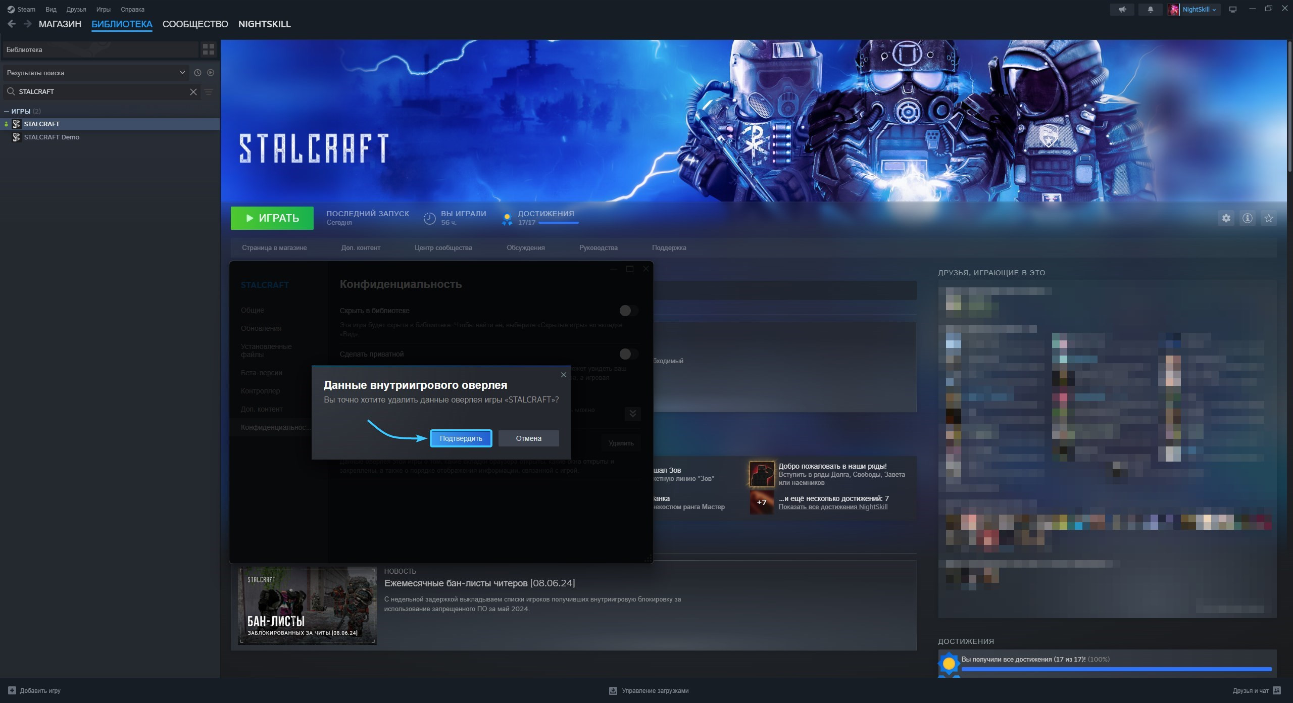Open game info icon
Screen dimensions: 1293x703
point(1248,218)
